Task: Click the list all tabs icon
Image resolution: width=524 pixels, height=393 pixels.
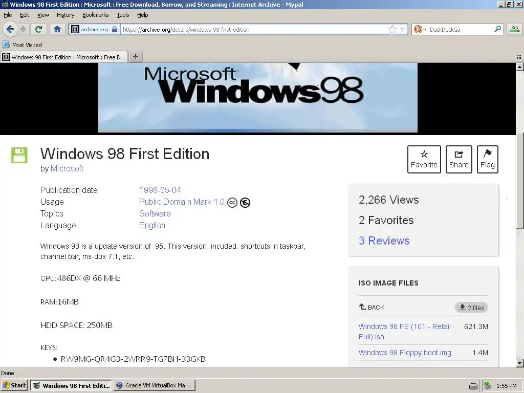Action: click(x=519, y=57)
